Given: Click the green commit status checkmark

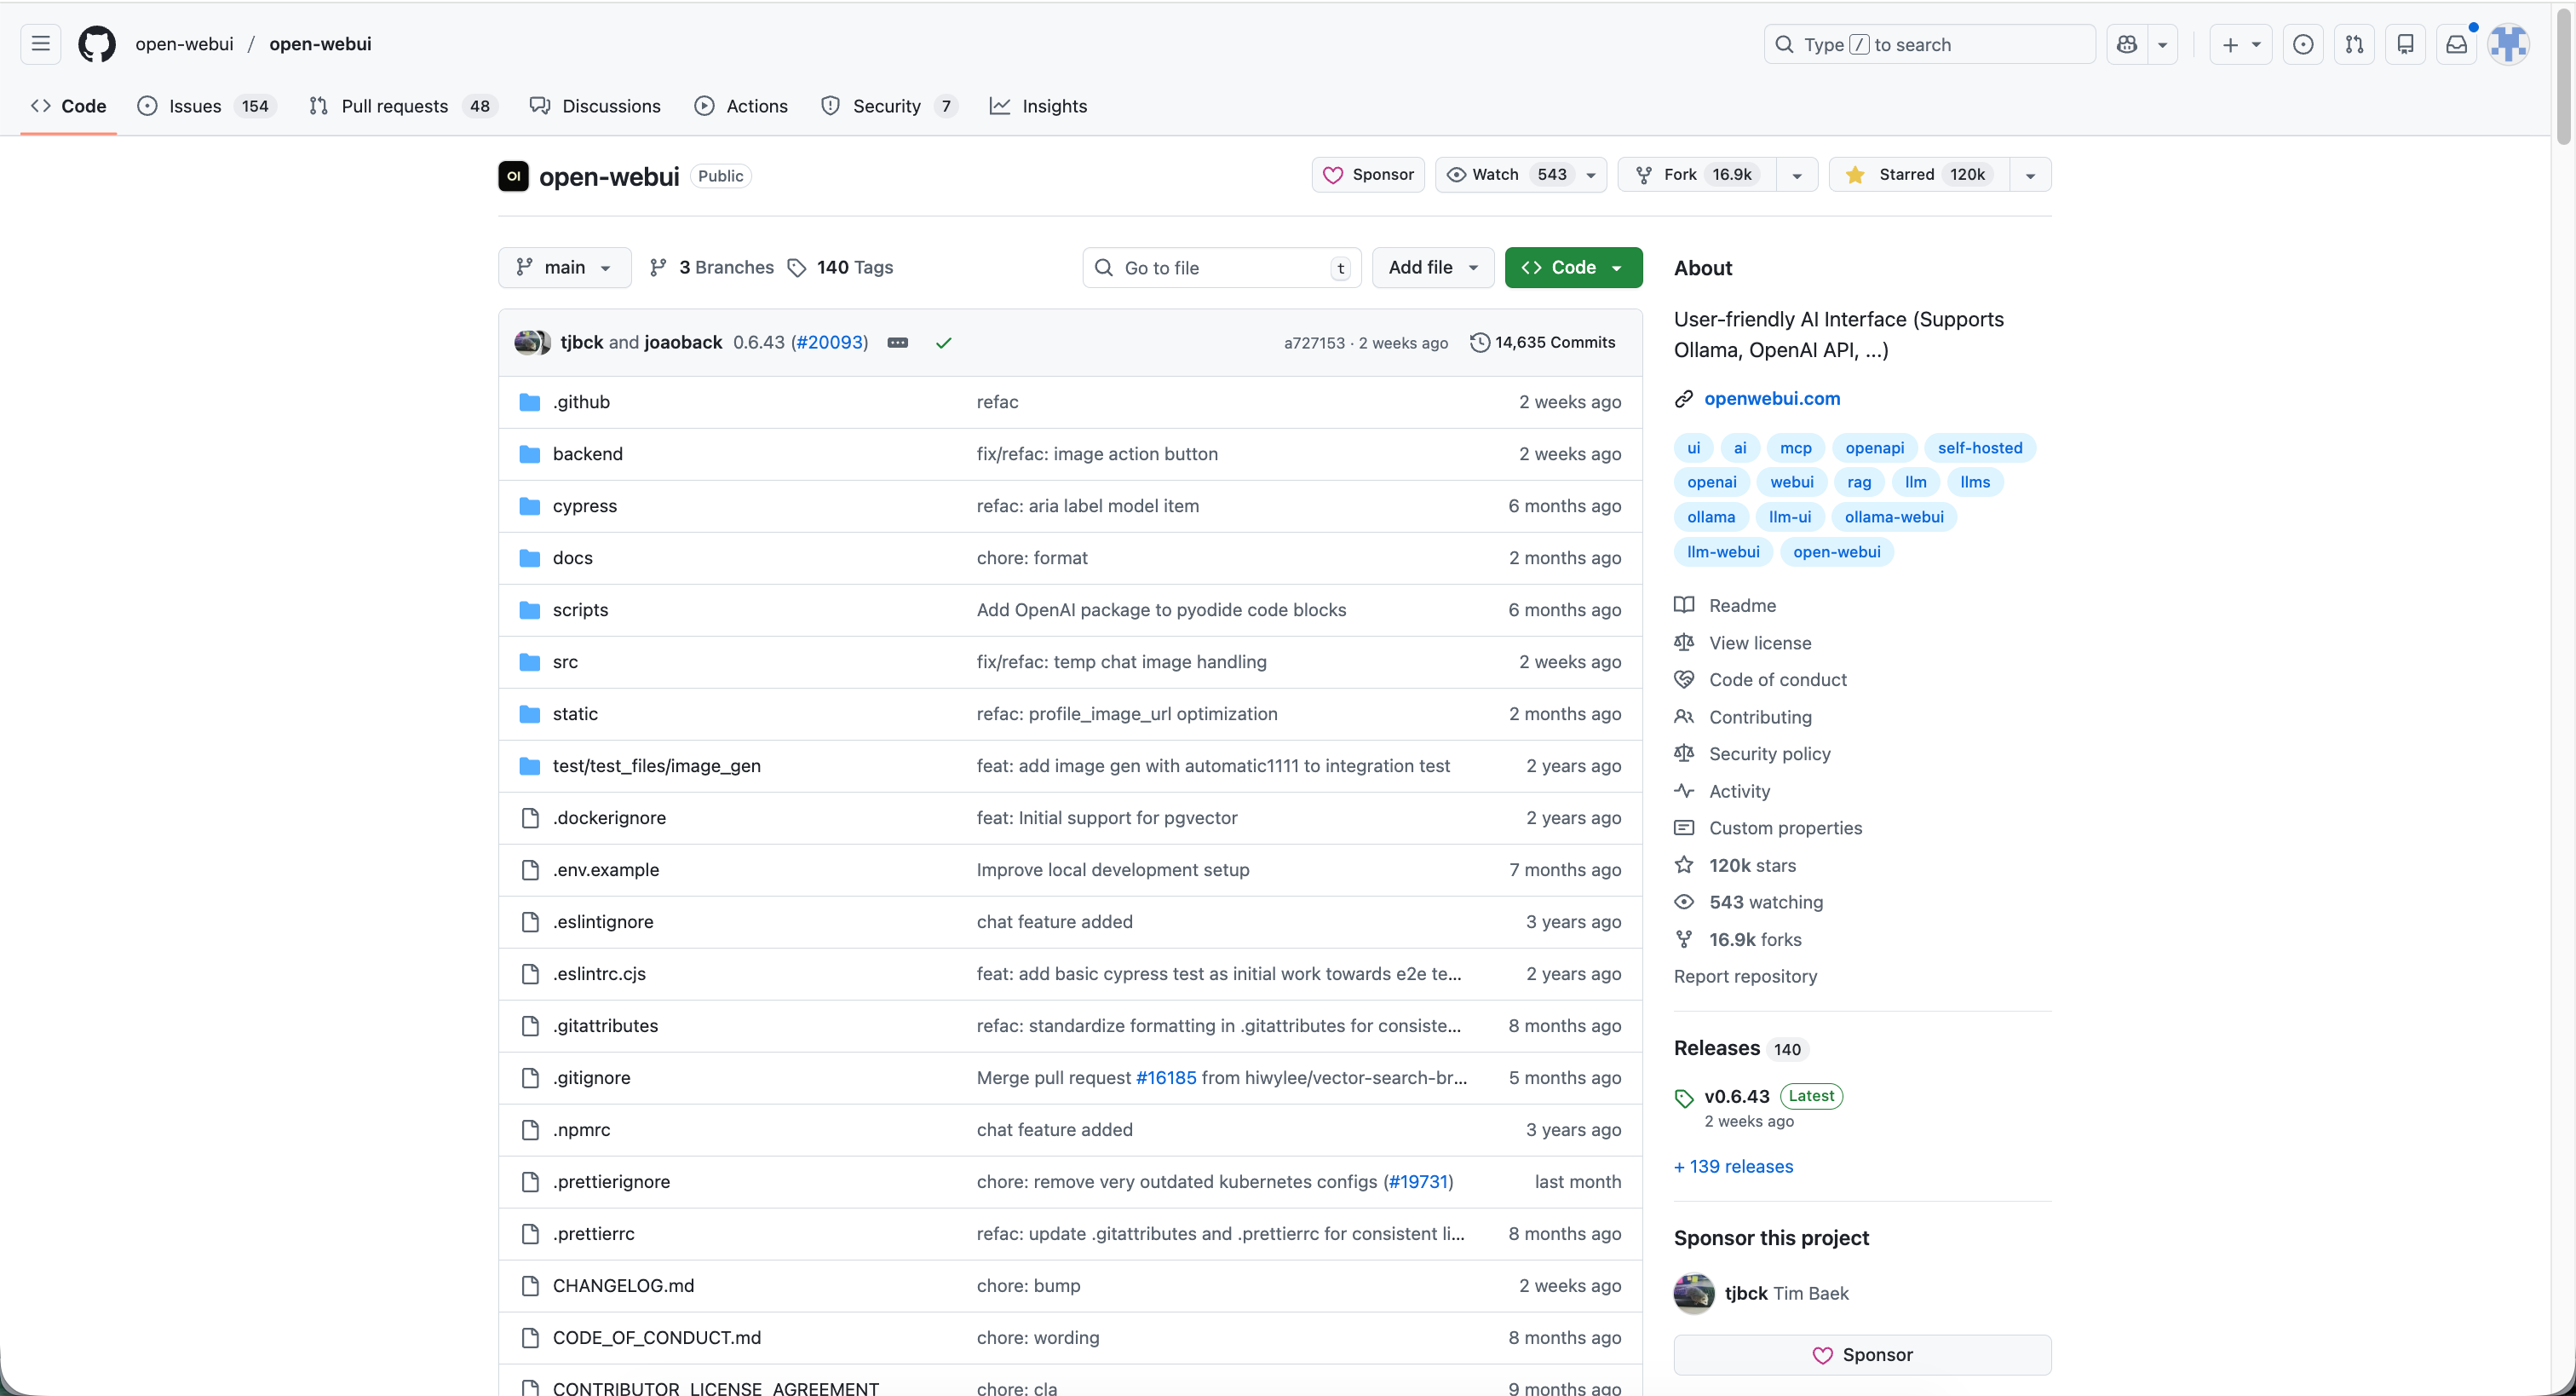Looking at the screenshot, I should (943, 343).
